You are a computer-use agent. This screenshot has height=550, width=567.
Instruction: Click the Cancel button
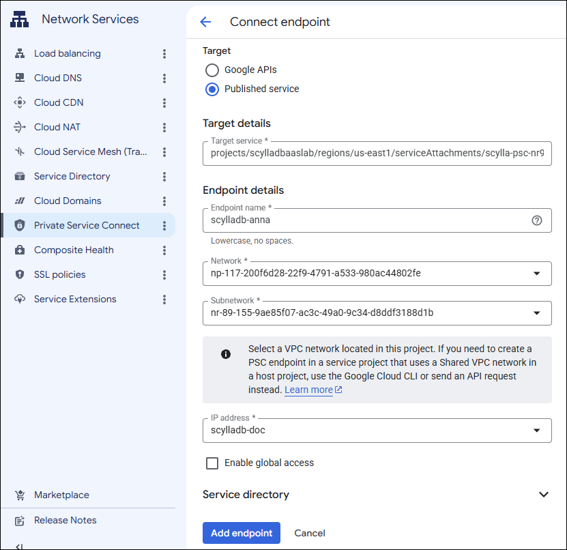coord(310,533)
